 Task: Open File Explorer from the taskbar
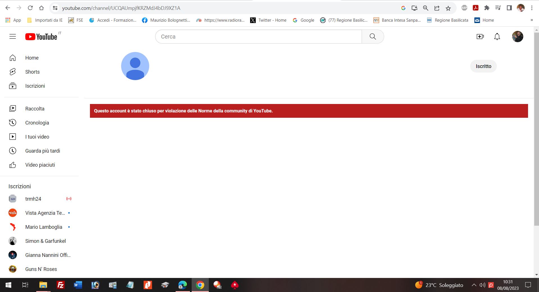click(43, 285)
